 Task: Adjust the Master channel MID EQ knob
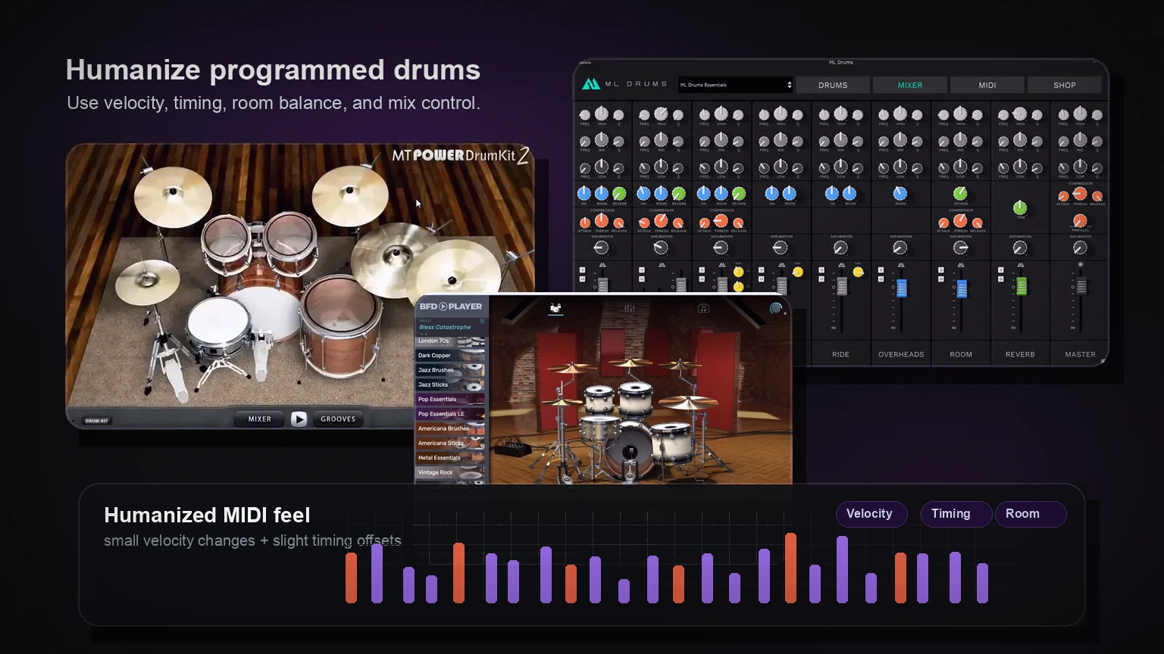tap(1080, 140)
